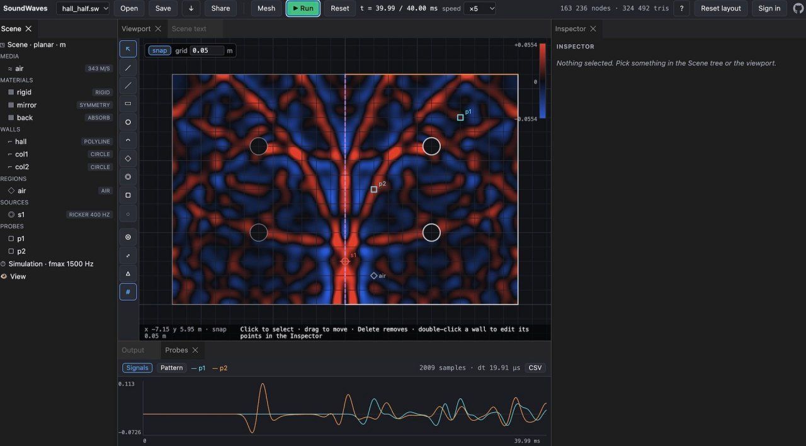Toggle the grid hash tool button

pyautogui.click(x=128, y=292)
